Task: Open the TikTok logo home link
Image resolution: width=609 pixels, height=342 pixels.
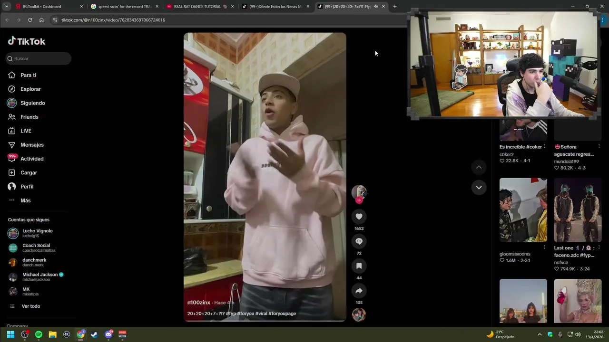Action: (x=27, y=41)
